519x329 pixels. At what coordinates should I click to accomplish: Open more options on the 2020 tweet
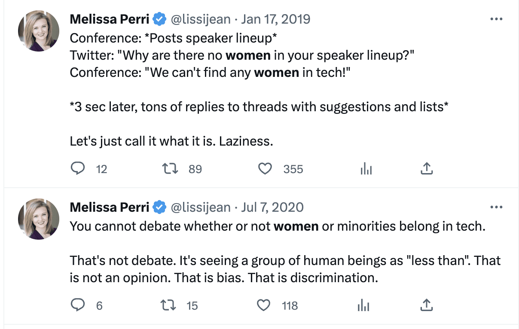pos(496,207)
